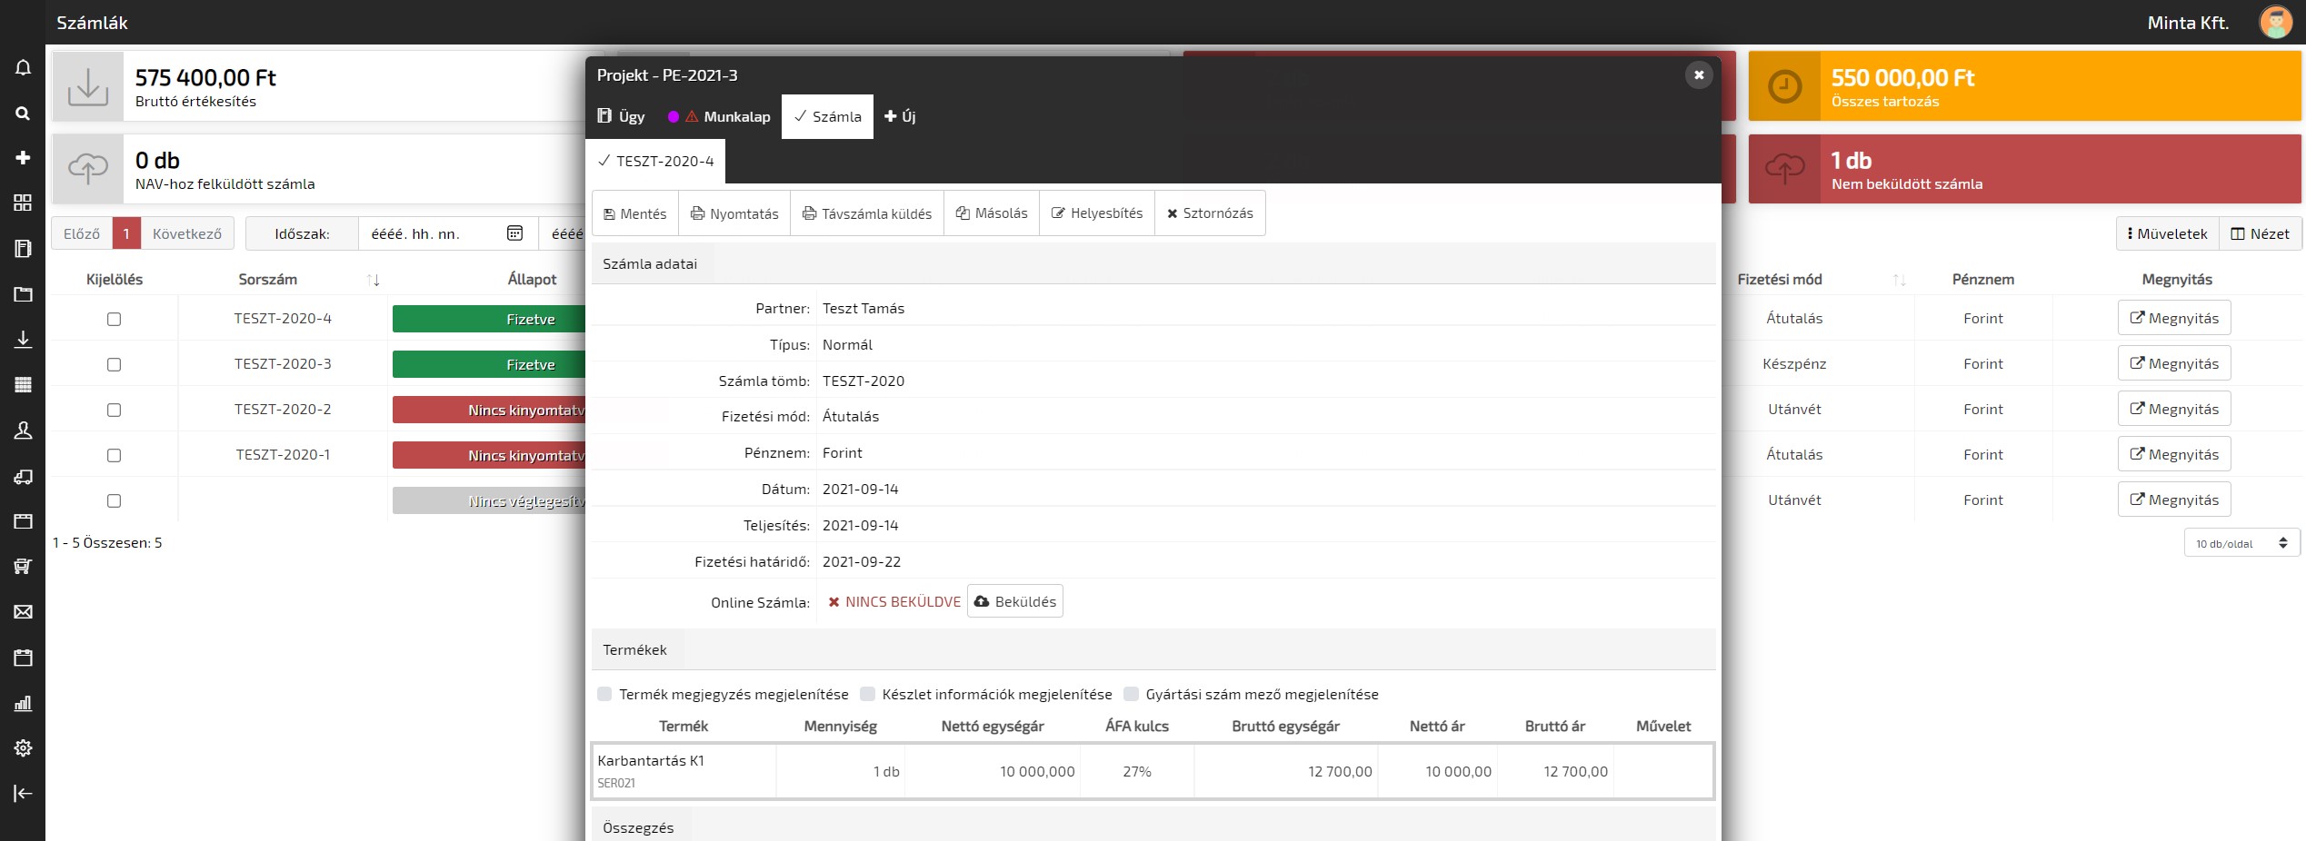The width and height of the screenshot is (2306, 841).
Task: Click the user avatar at top right
Action: point(2275,23)
